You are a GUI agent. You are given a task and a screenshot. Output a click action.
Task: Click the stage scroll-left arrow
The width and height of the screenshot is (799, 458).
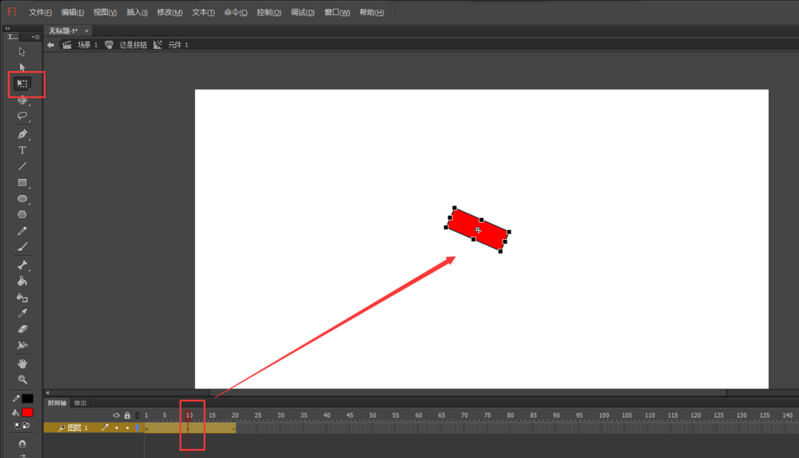47,392
